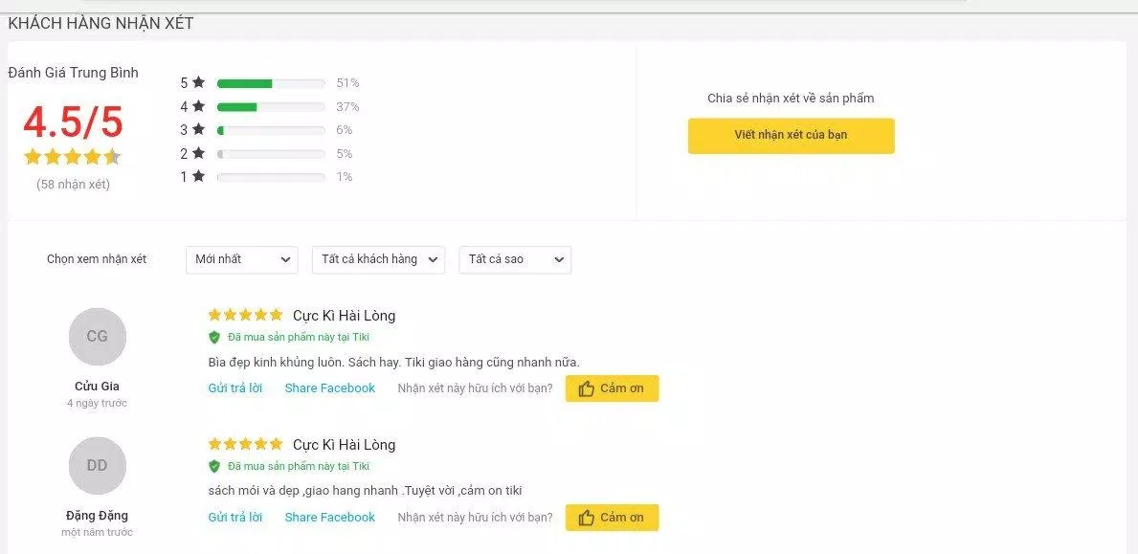
Task: Click 'Gửi trả lời' on Đặng Đặng's review
Action: 234,517
